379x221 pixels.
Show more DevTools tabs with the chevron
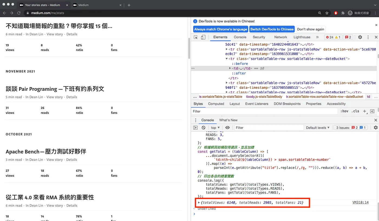coord(317,37)
